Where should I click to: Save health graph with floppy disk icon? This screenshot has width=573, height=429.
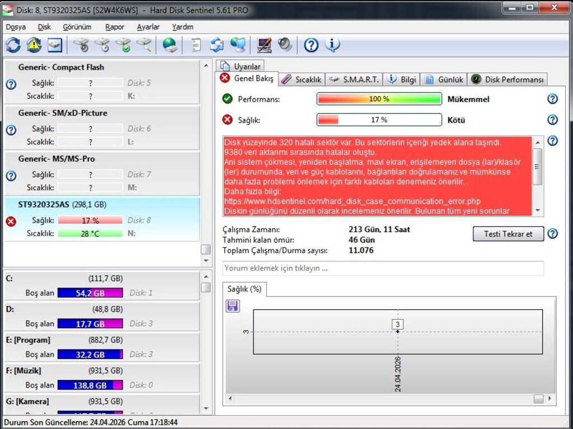[233, 305]
